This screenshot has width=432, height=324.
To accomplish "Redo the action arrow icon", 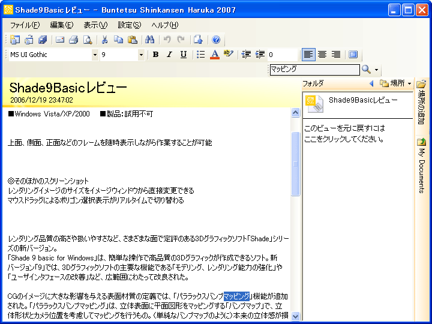I will 181,40.
